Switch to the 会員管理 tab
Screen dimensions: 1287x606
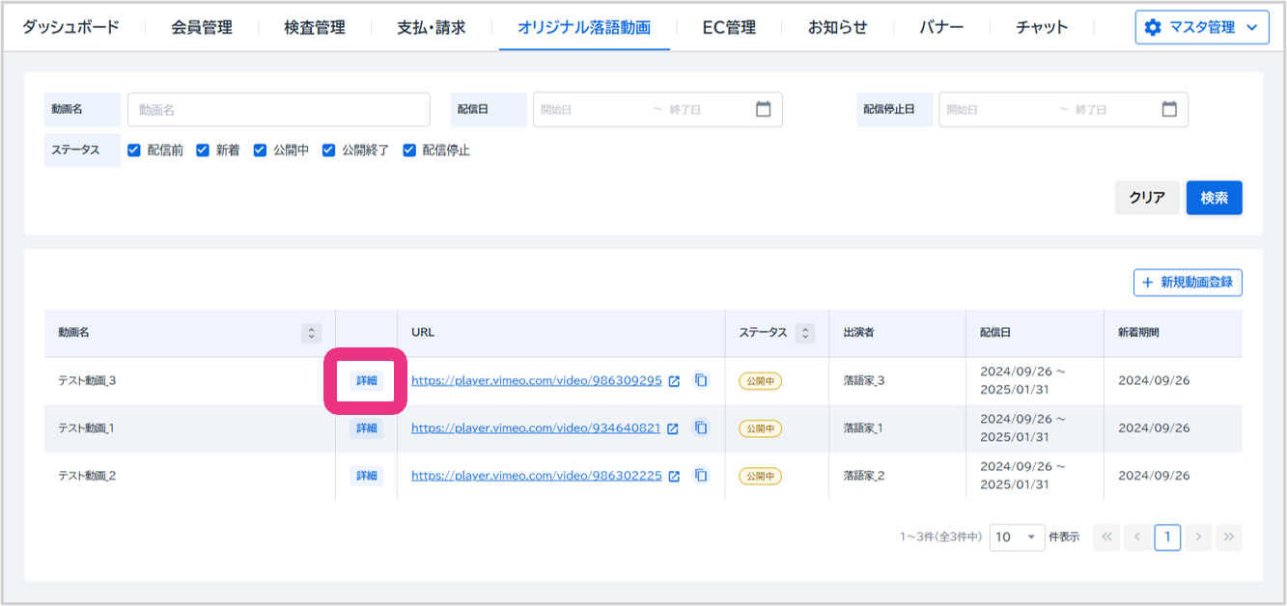tap(202, 27)
